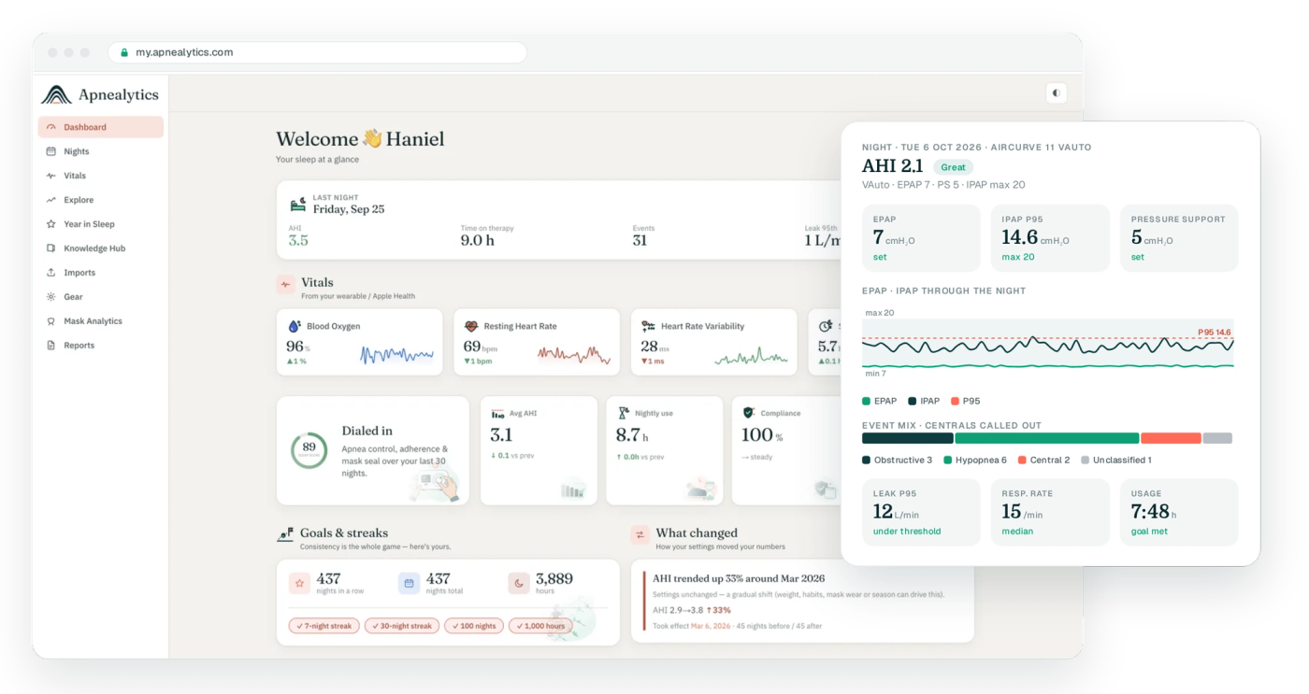Click the AHI 2.1 heading
The height and width of the screenshot is (694, 1309).
tap(893, 166)
